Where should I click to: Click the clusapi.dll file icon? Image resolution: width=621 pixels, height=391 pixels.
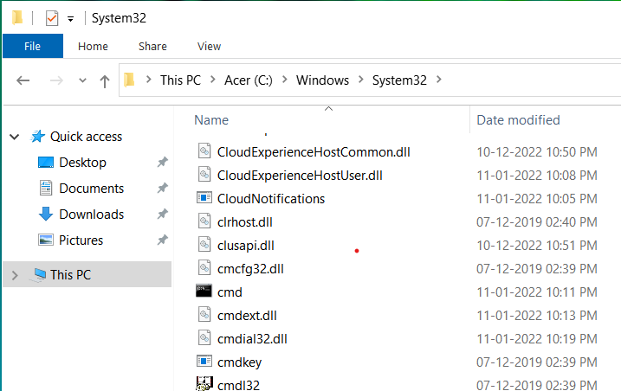pos(204,245)
